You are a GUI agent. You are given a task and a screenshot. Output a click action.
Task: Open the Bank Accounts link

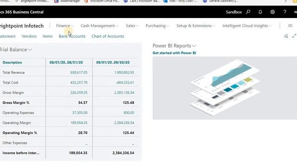click(x=72, y=36)
